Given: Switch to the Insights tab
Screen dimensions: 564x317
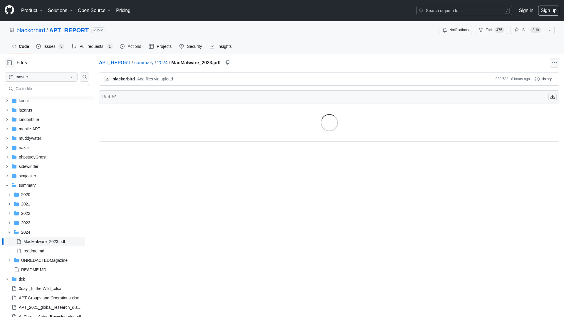Looking at the screenshot, I should pyautogui.click(x=221, y=46).
